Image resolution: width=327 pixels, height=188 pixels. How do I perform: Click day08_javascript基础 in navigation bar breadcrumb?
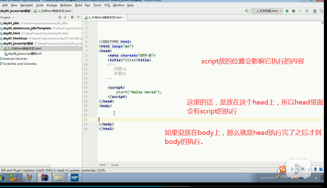tap(16, 11)
